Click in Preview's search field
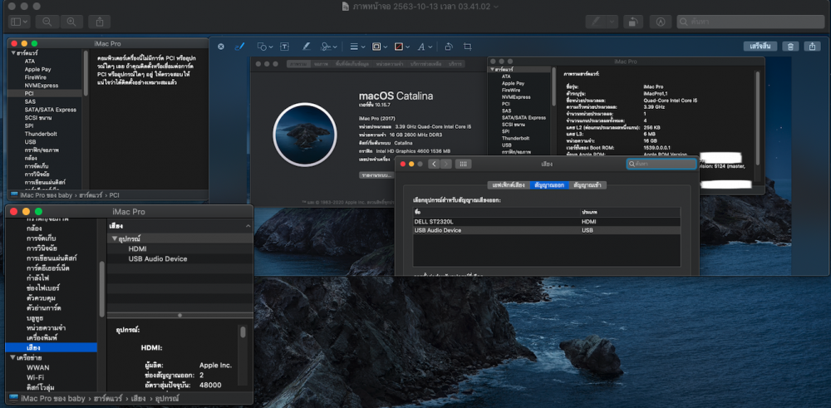The image size is (831, 408). coord(750,22)
